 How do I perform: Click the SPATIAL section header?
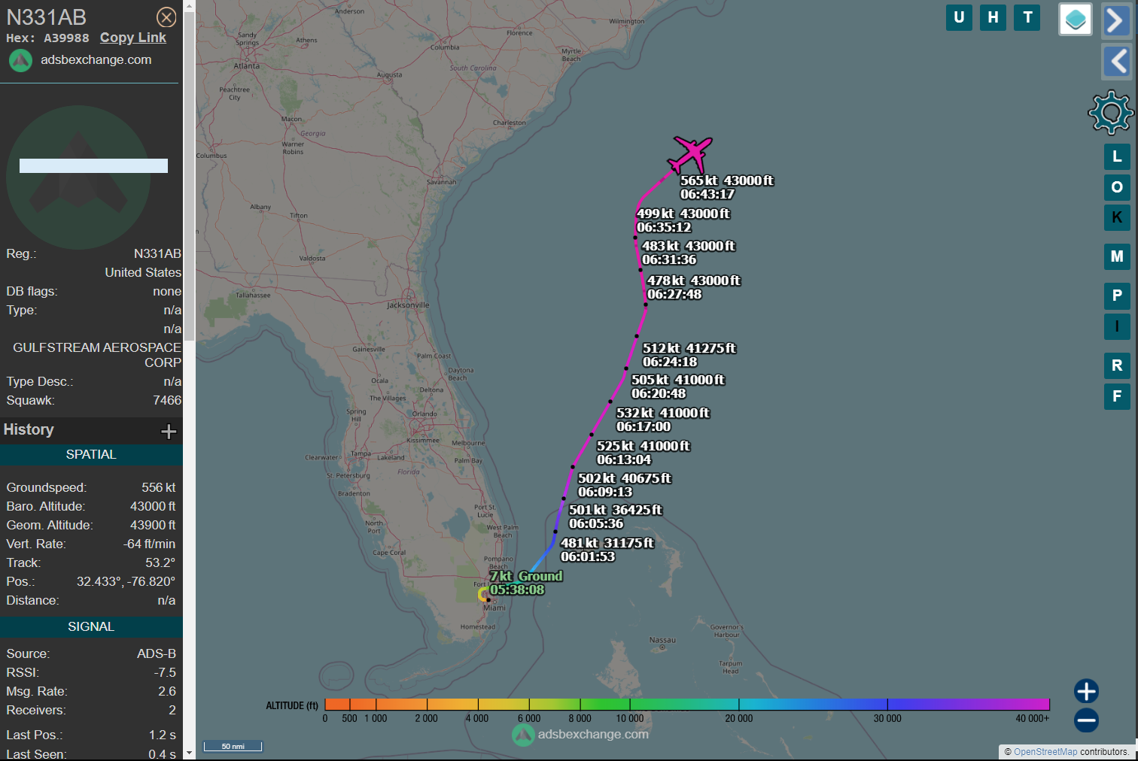[x=91, y=455]
